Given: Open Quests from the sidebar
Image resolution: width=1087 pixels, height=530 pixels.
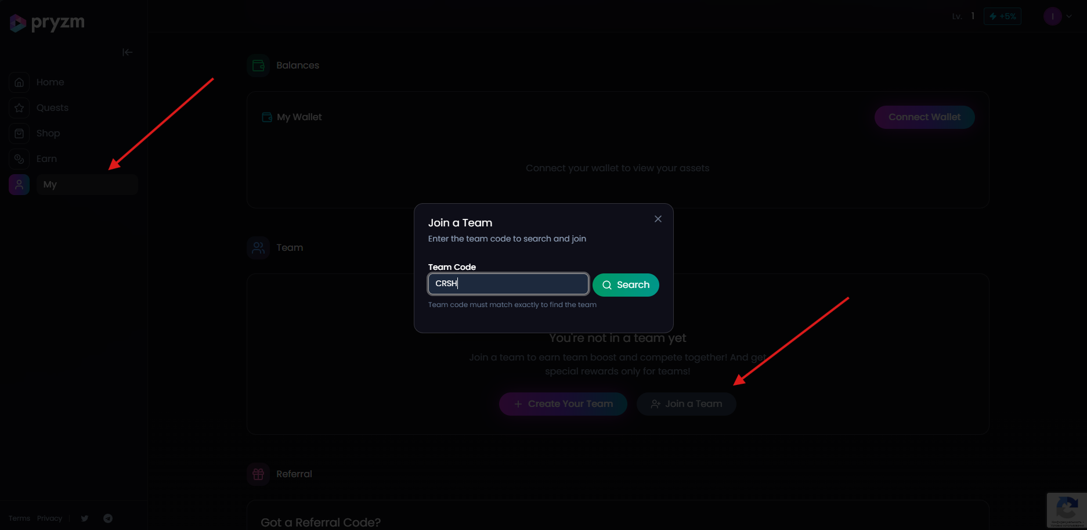Looking at the screenshot, I should point(52,108).
